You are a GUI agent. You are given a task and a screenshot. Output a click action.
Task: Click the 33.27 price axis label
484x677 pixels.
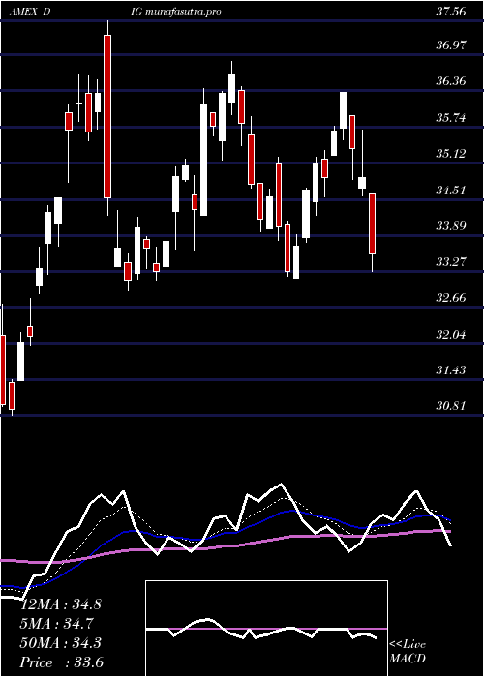coord(451,262)
